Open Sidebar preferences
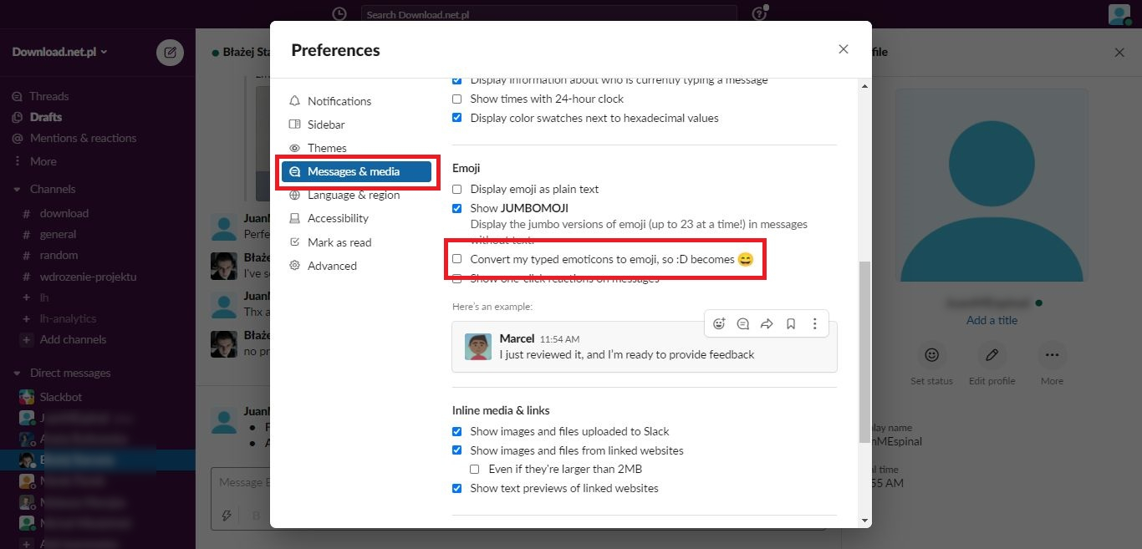Image resolution: width=1142 pixels, height=549 pixels. coord(356,125)
